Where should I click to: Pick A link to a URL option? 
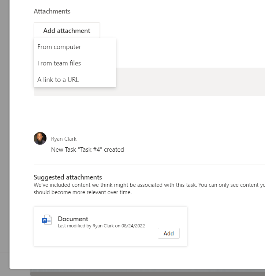tap(75, 80)
